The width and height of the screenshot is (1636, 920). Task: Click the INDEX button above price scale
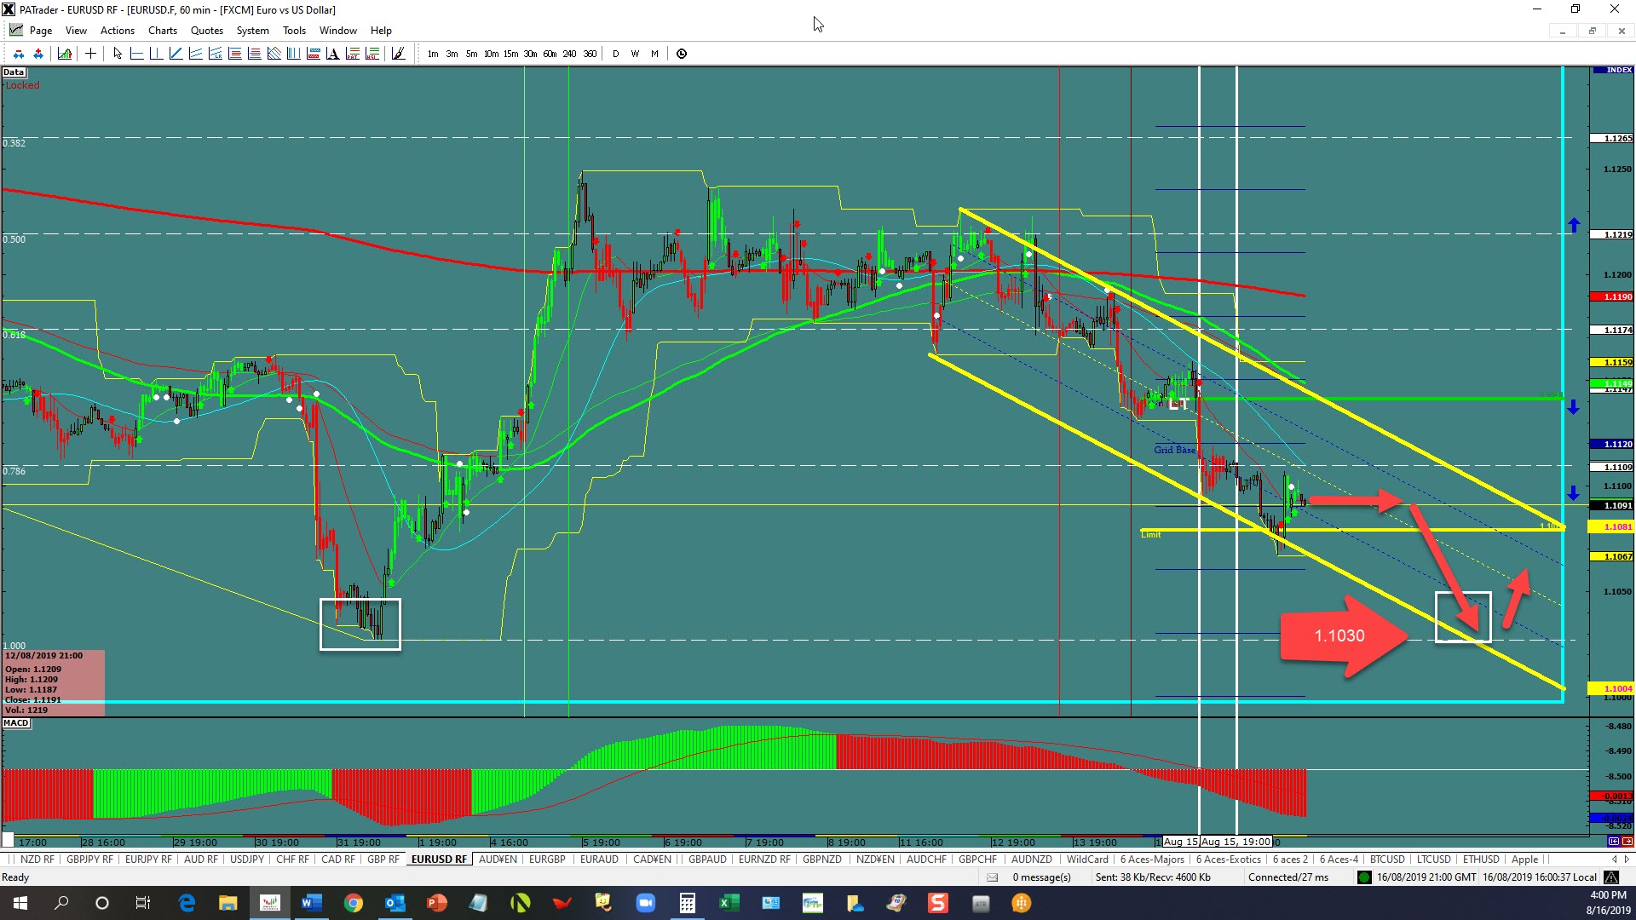click(x=1612, y=70)
